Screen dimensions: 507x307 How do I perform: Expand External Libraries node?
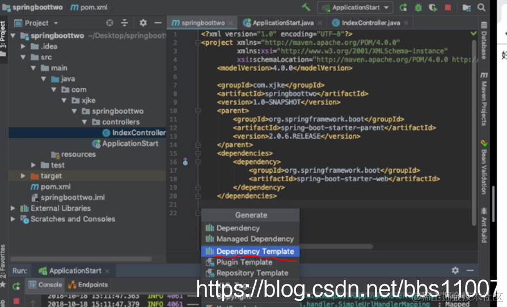click(x=13, y=208)
